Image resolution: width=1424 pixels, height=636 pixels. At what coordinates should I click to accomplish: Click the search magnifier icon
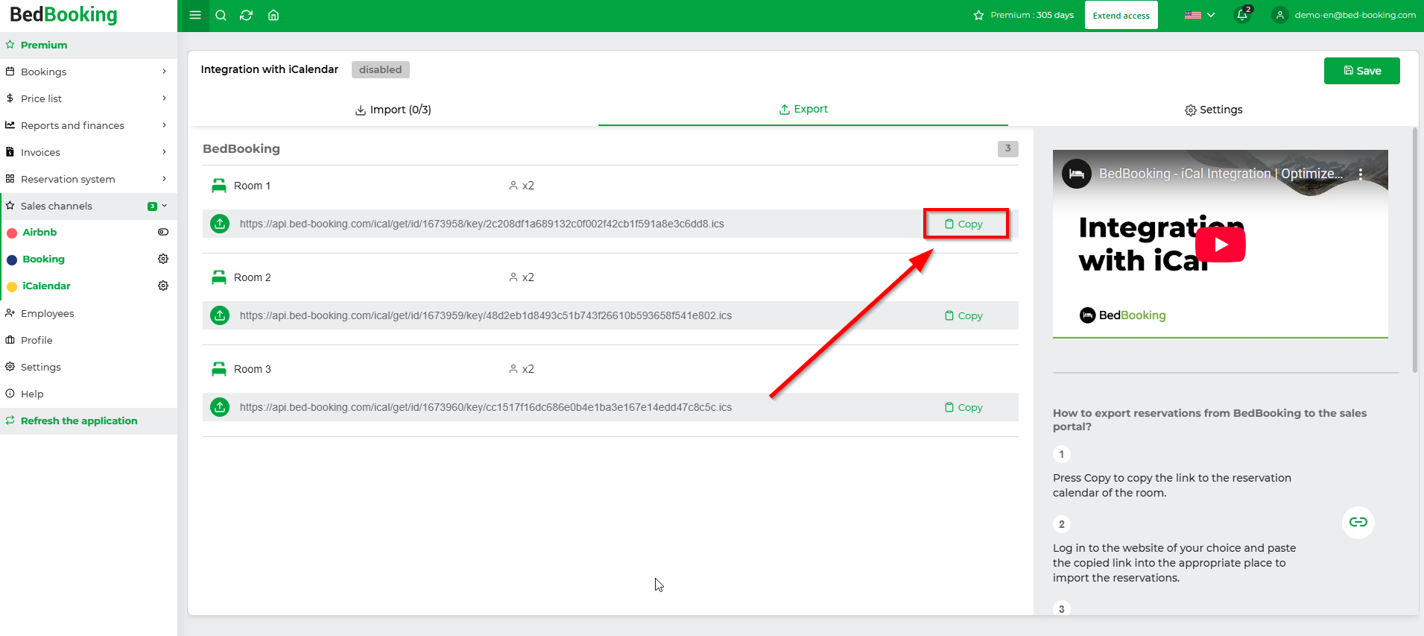click(221, 15)
